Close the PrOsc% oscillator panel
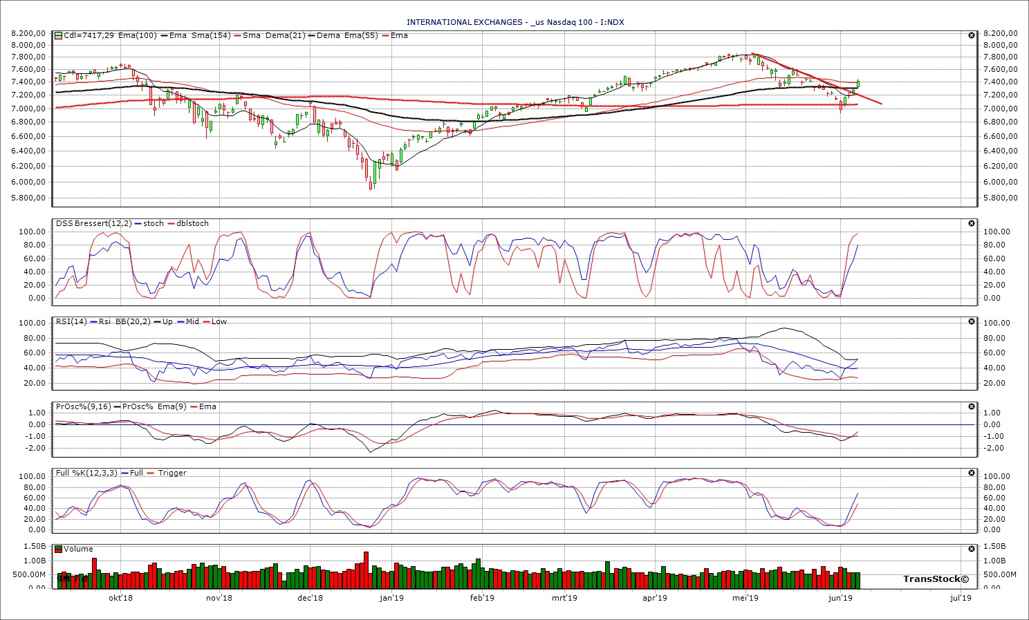This screenshot has height=620, width=1029. point(971,406)
